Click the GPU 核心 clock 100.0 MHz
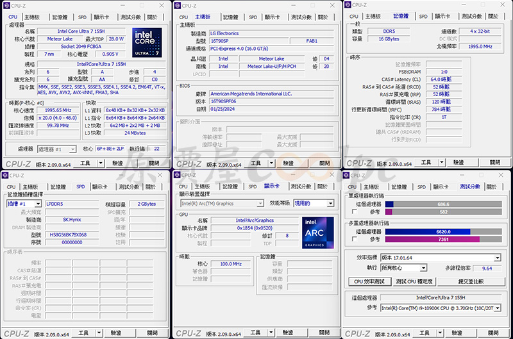 [x=231, y=264]
